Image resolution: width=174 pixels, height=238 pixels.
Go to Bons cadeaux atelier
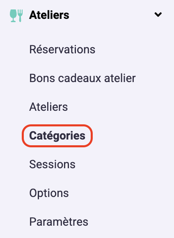click(x=82, y=78)
